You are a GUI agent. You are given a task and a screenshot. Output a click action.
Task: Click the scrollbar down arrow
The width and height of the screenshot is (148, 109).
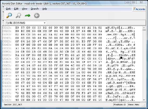(144, 100)
